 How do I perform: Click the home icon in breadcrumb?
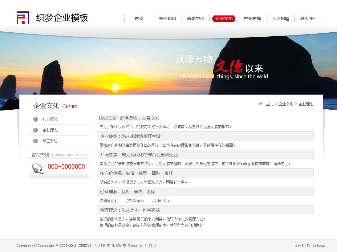[261, 104]
